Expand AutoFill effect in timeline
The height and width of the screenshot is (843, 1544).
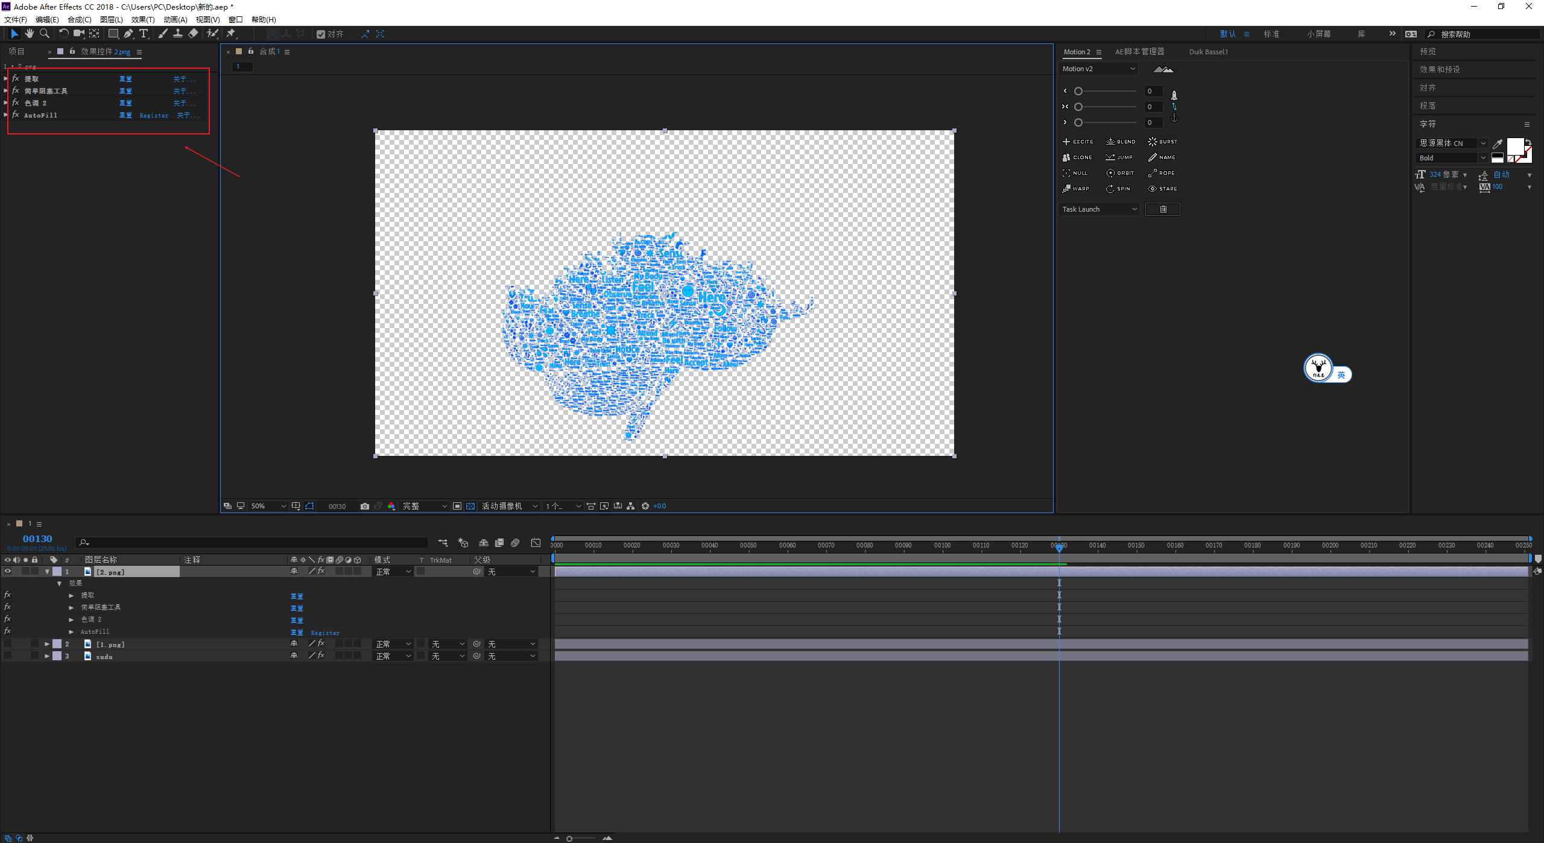[71, 632]
